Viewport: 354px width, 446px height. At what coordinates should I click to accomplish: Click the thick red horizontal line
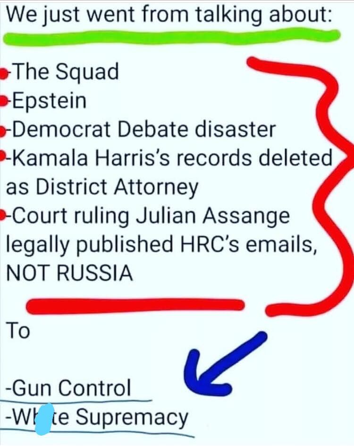tap(135, 306)
